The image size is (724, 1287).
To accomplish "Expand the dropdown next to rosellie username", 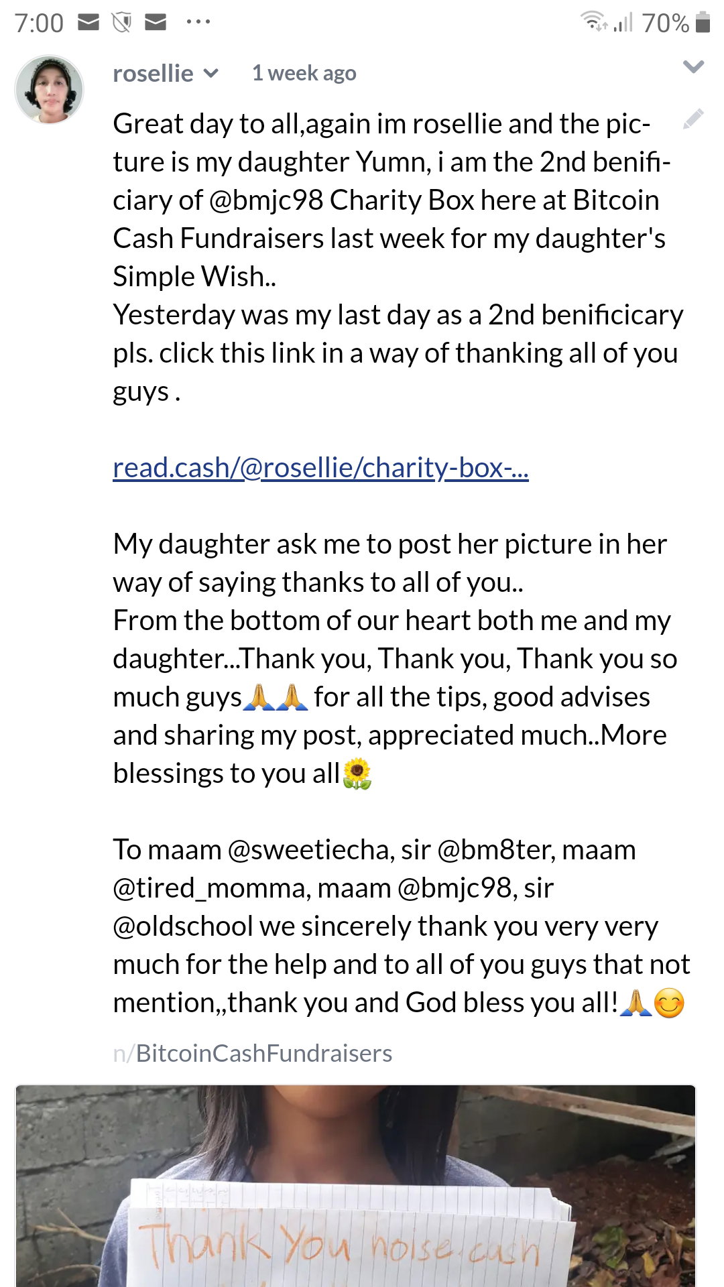I will click(x=211, y=73).
